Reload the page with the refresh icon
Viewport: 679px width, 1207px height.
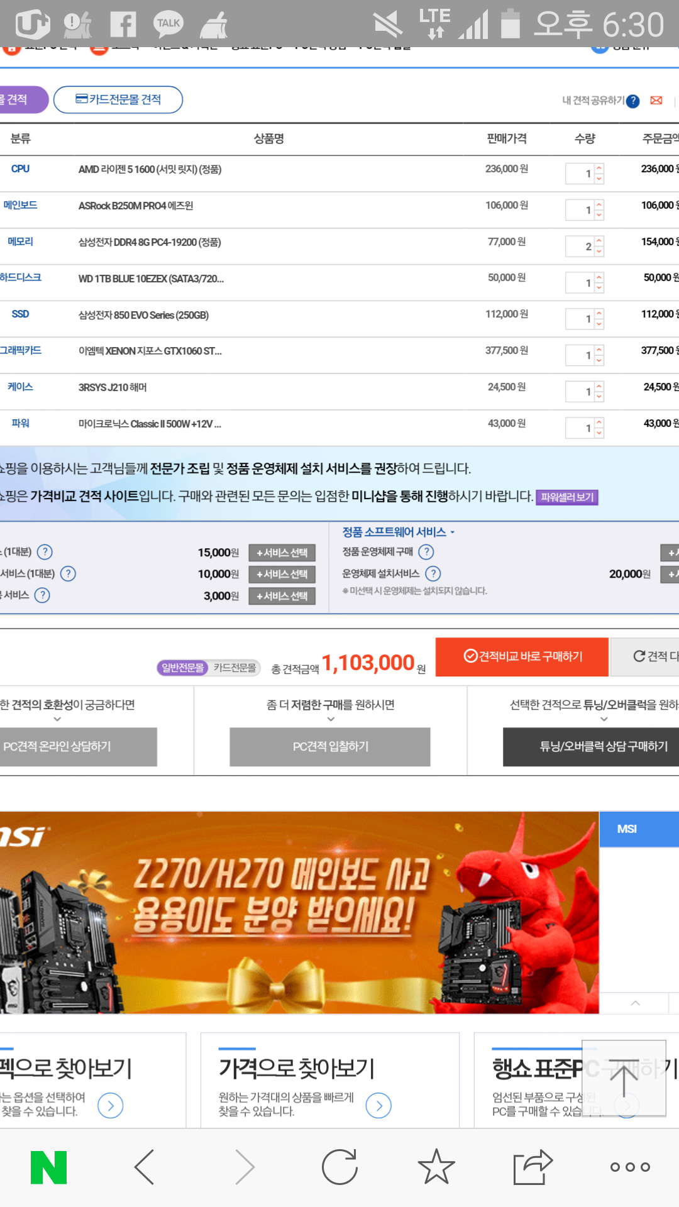click(x=339, y=1167)
